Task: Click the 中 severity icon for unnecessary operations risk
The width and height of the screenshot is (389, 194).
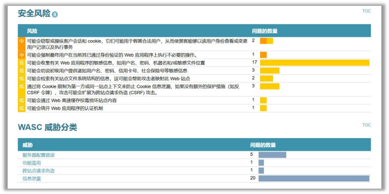Action: pyautogui.click(x=22, y=55)
